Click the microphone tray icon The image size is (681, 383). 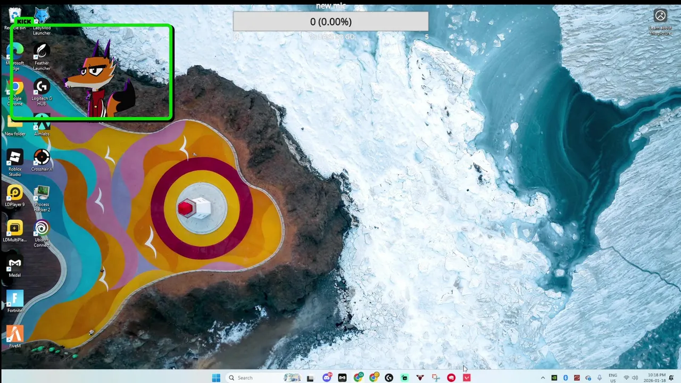point(600,378)
